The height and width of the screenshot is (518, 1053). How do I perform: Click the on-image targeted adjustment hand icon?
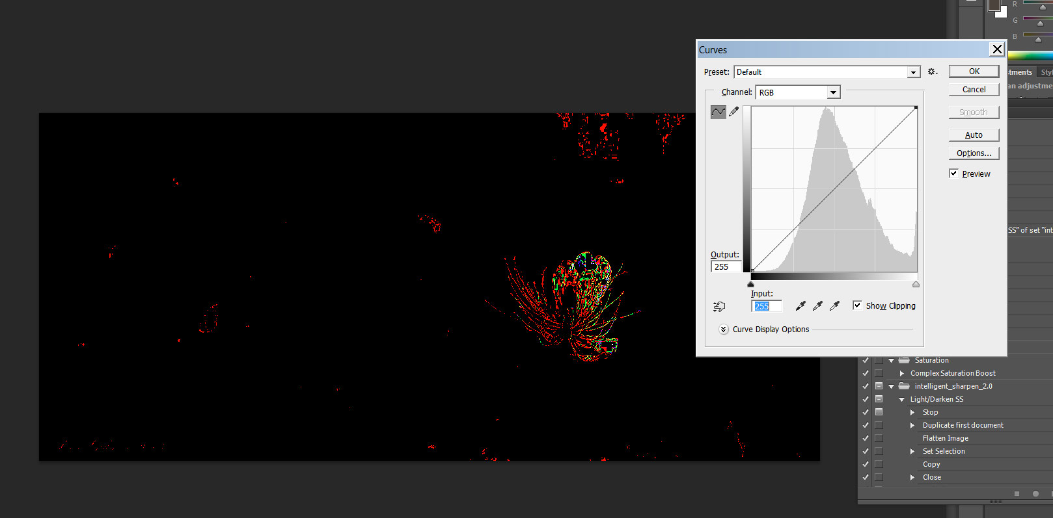tap(719, 306)
